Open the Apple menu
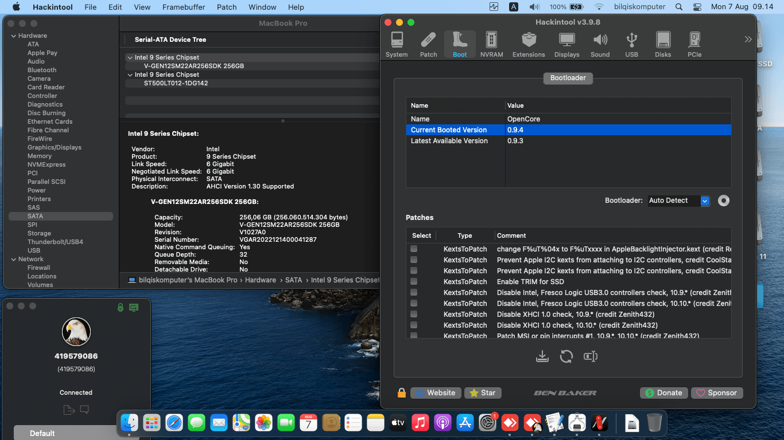 click(x=16, y=7)
